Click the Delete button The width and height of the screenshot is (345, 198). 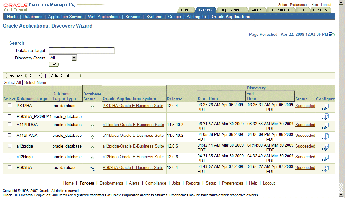34,75
